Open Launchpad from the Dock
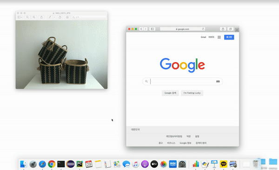 point(33,164)
